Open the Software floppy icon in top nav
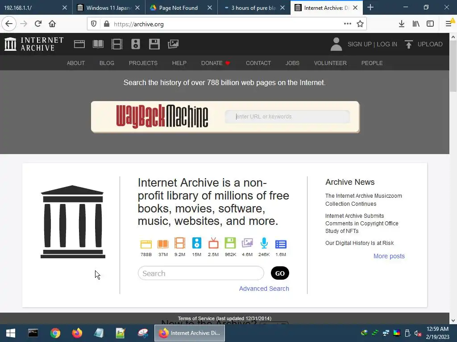457x342 pixels. pyautogui.click(x=154, y=44)
